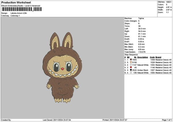Click the design name "Labubu brown 4,8in"

click(x=19, y=13)
